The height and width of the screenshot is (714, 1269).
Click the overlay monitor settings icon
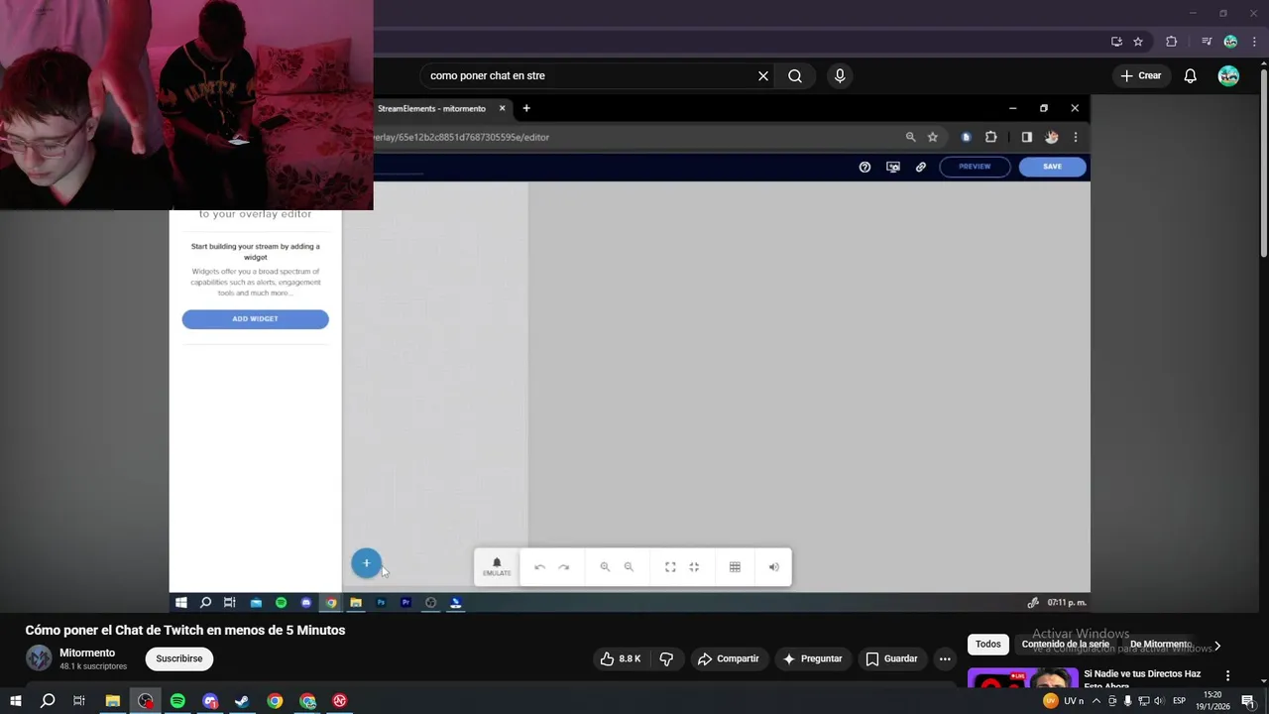click(893, 167)
